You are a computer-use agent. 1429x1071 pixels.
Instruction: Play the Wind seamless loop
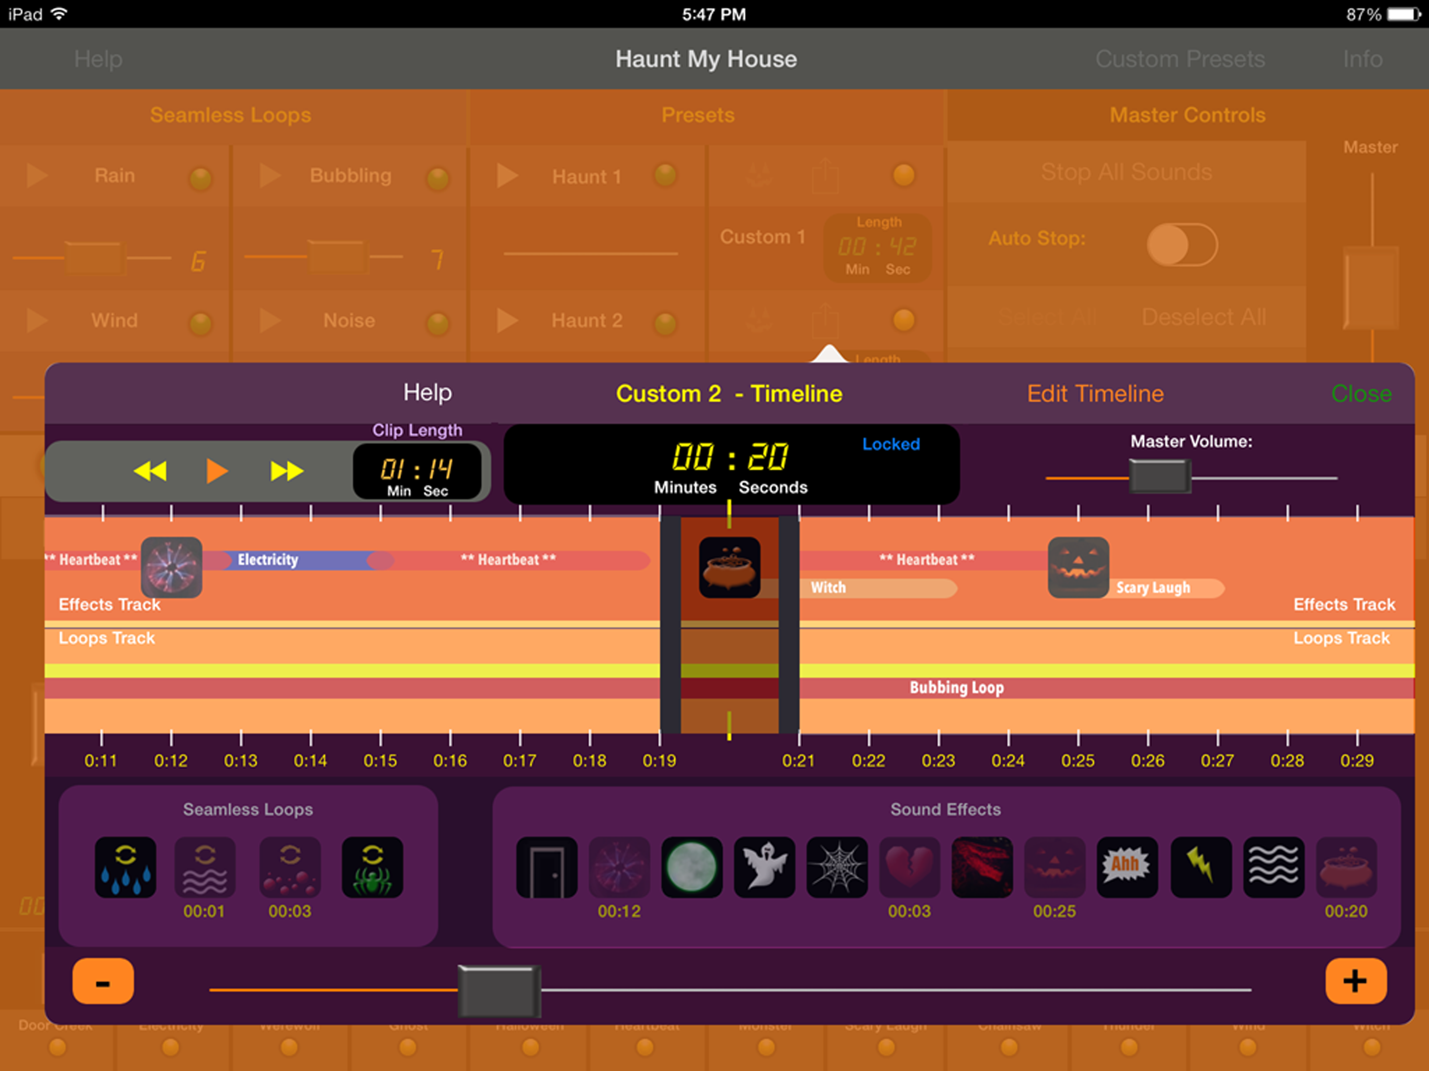(37, 321)
